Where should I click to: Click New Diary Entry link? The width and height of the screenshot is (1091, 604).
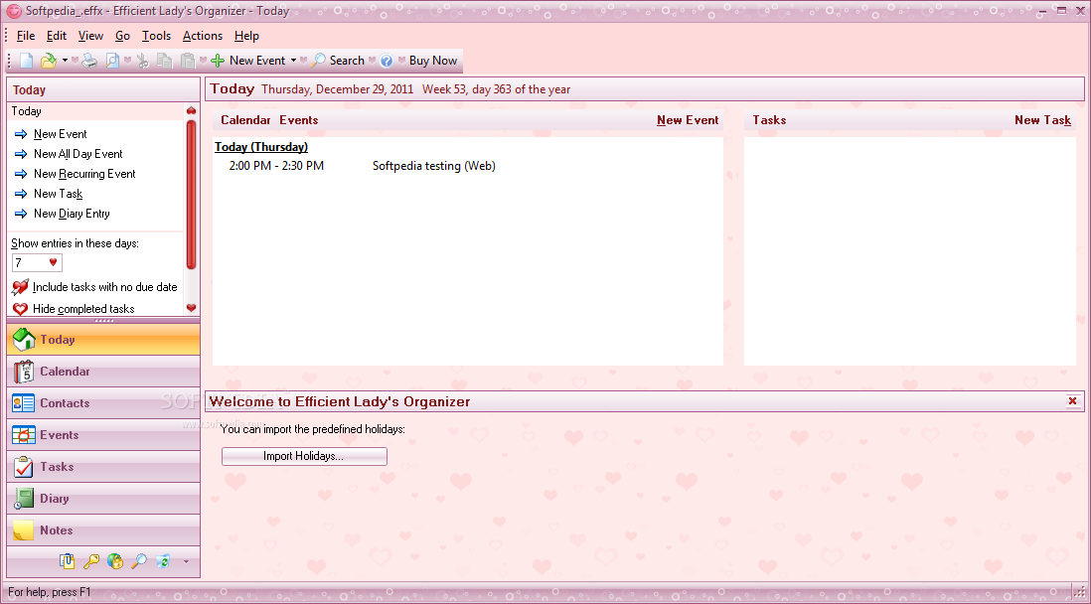click(72, 214)
